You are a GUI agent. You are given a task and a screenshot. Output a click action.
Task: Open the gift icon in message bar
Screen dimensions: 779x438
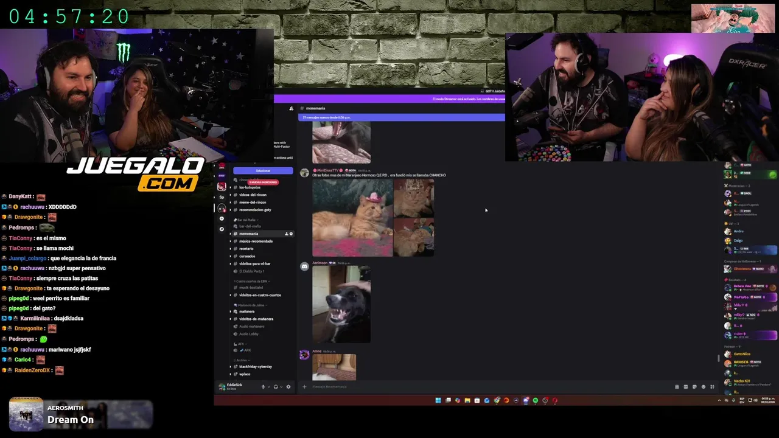[677, 387]
